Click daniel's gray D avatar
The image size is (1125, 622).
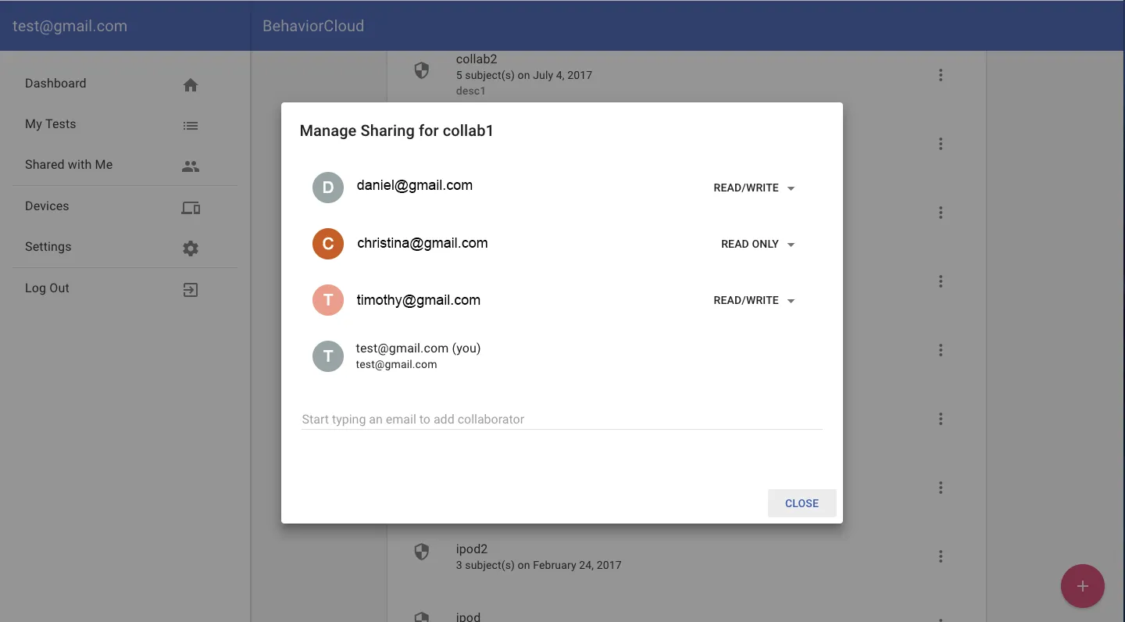point(328,188)
